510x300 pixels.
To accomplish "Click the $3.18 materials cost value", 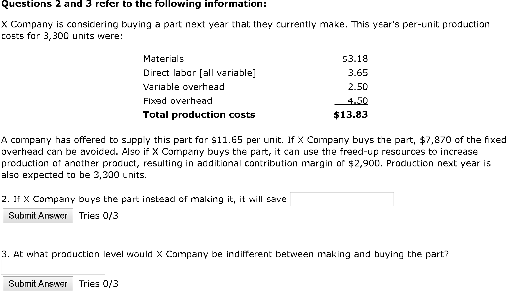I will [x=355, y=59].
